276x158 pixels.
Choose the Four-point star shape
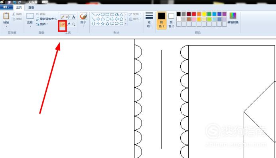coord(98,23)
